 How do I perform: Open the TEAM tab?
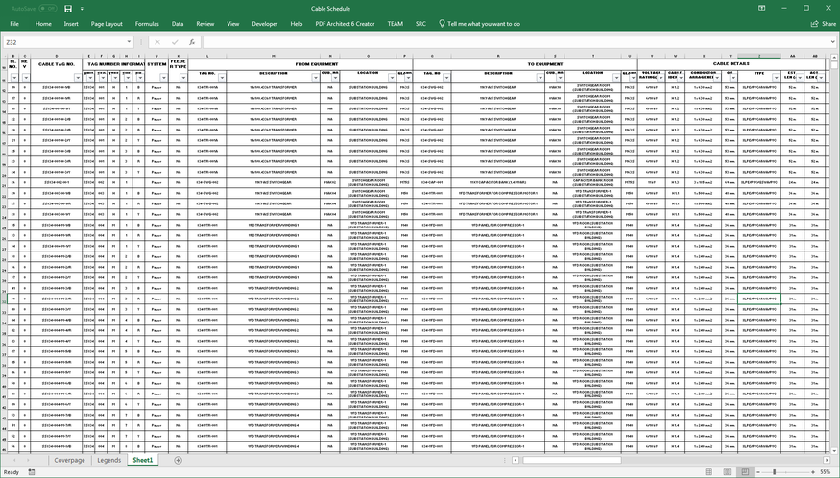[x=396, y=24]
